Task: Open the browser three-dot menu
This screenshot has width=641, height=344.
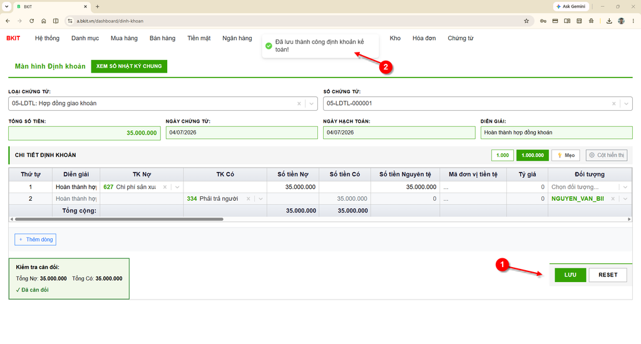Action: pos(633,21)
